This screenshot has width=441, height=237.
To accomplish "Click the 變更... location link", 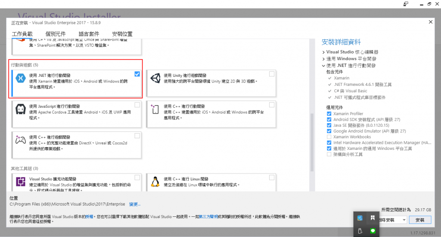I will pos(135,204).
